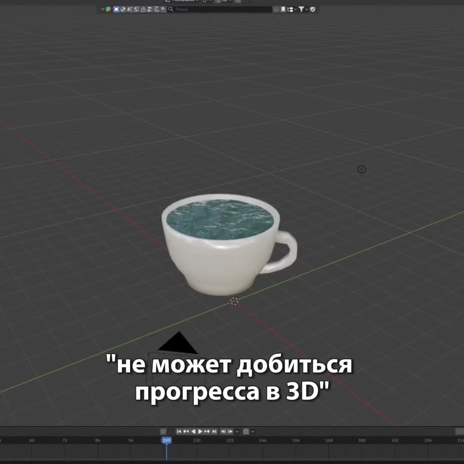Viewport: 464px width, 464px height.
Task: Click frame 192 on the timeline ruler
Action: pyautogui.click(x=395, y=440)
